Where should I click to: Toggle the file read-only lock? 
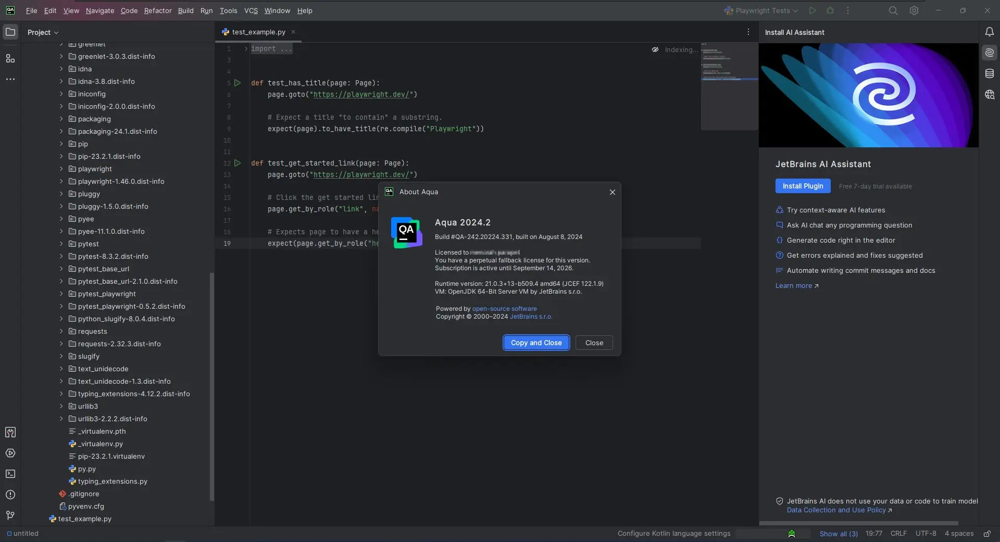(987, 534)
